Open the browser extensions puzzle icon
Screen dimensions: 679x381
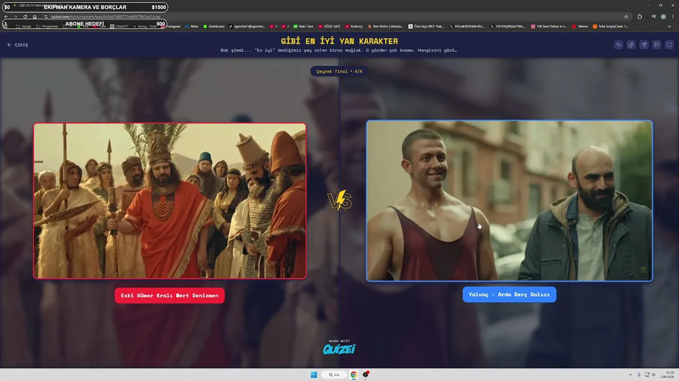point(640,16)
